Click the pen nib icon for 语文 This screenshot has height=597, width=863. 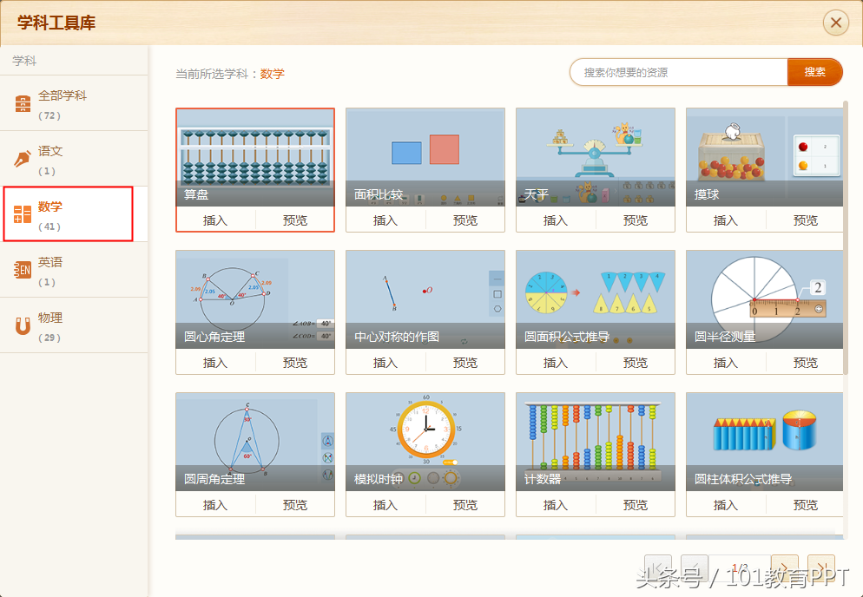click(x=23, y=159)
